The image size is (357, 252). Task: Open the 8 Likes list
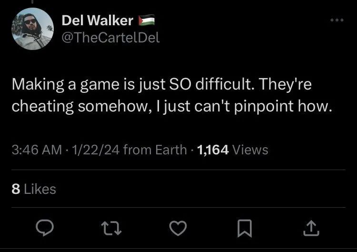pos(33,189)
